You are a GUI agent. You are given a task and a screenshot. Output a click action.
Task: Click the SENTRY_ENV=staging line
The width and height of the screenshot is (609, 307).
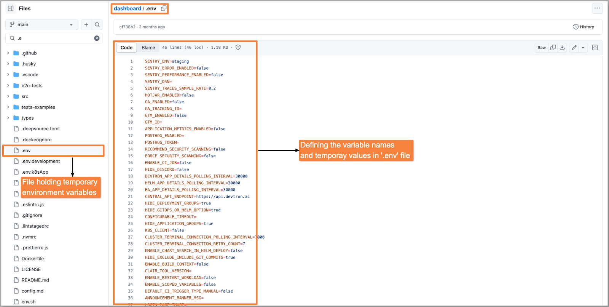pyautogui.click(x=167, y=61)
